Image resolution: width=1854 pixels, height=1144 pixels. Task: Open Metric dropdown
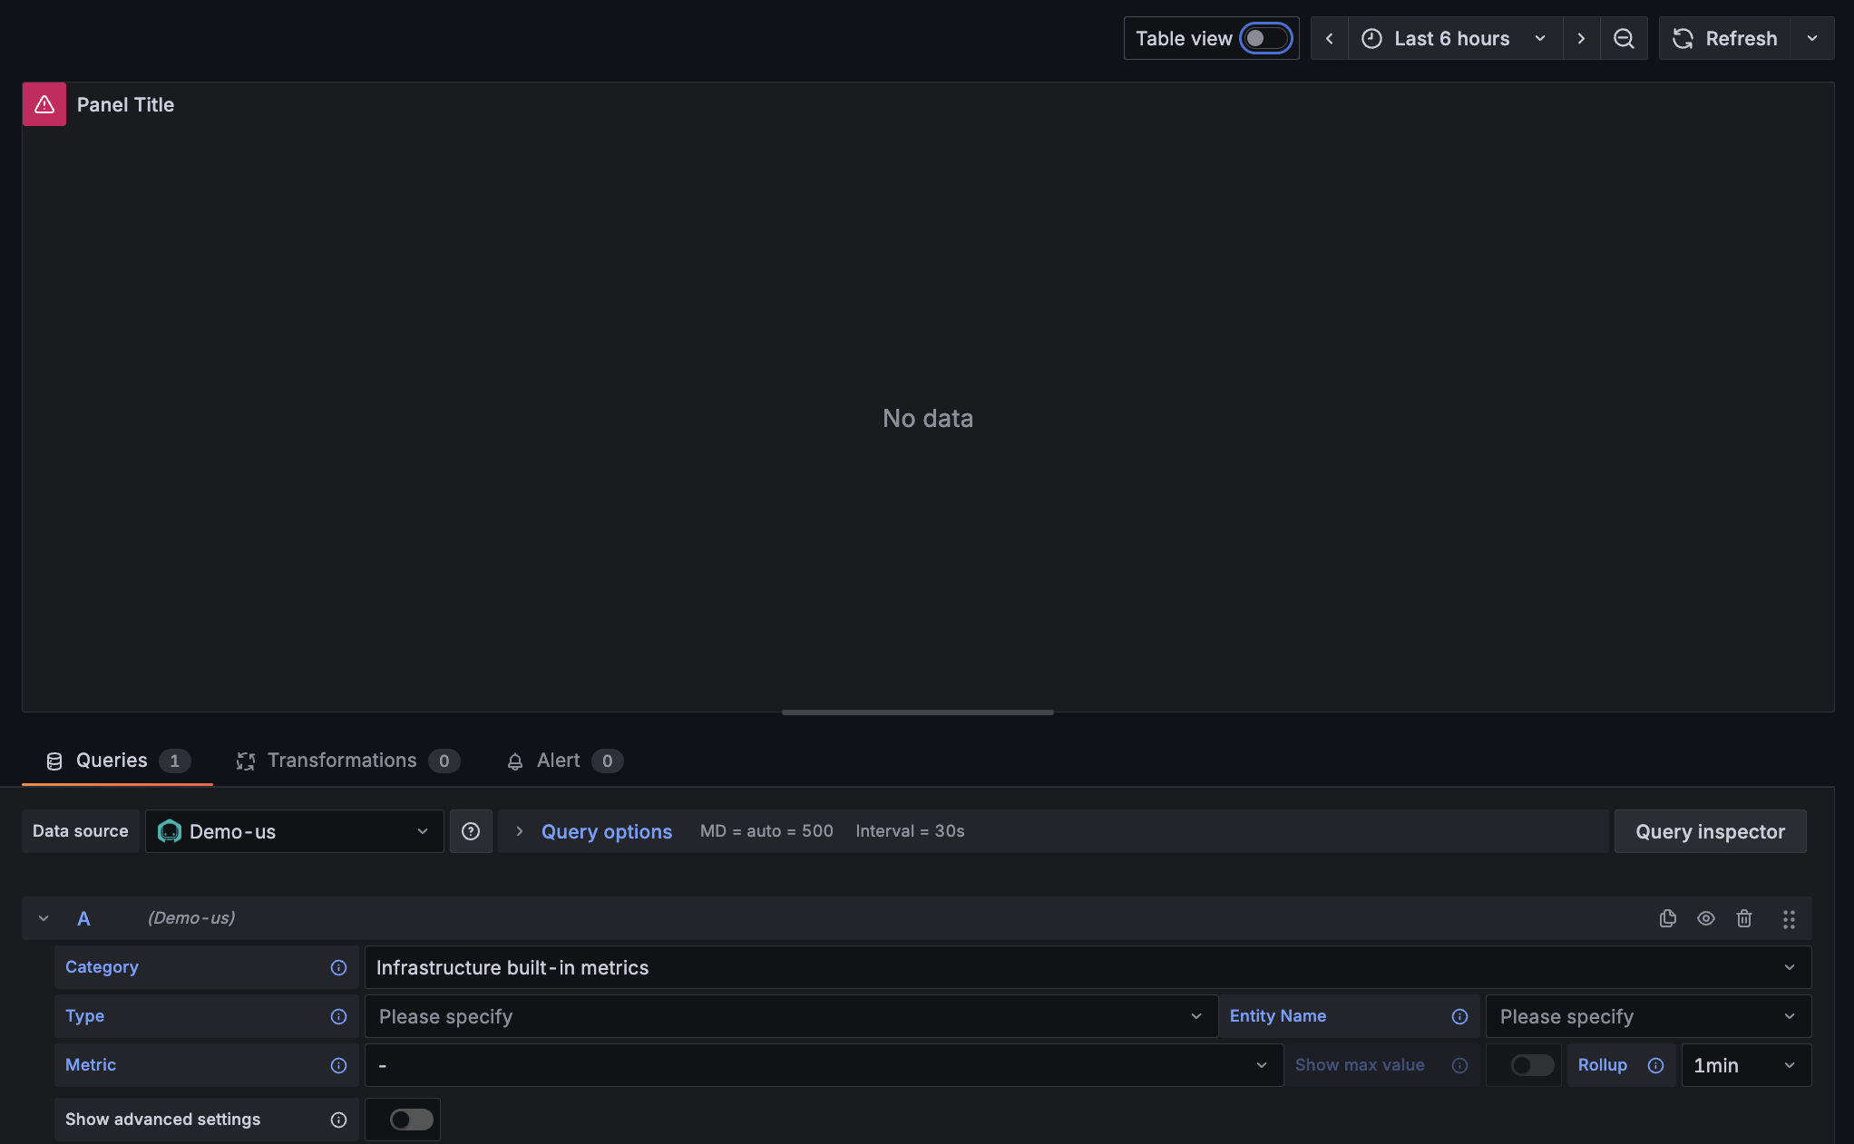tap(824, 1065)
